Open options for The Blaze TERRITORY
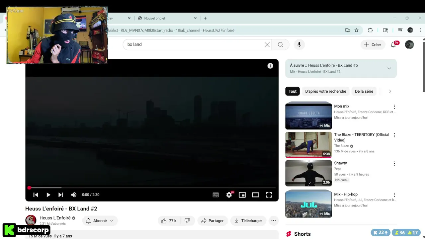 [394, 135]
